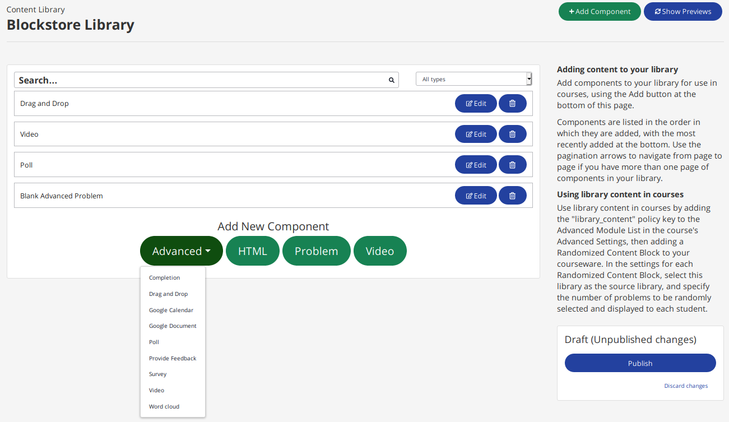Click the Add Component button
Screen dimensions: 729x422
(600, 11)
